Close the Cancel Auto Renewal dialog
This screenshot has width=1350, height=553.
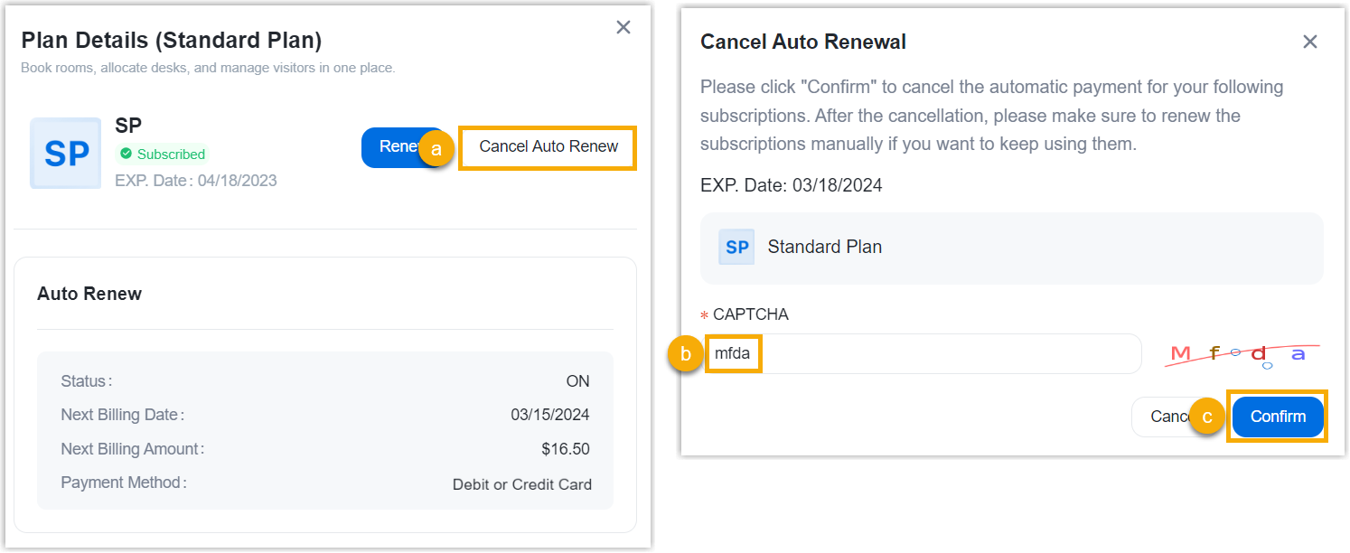(x=1309, y=42)
